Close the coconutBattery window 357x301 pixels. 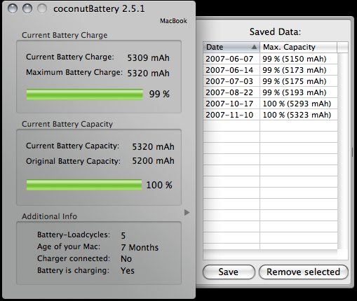click(x=13, y=8)
